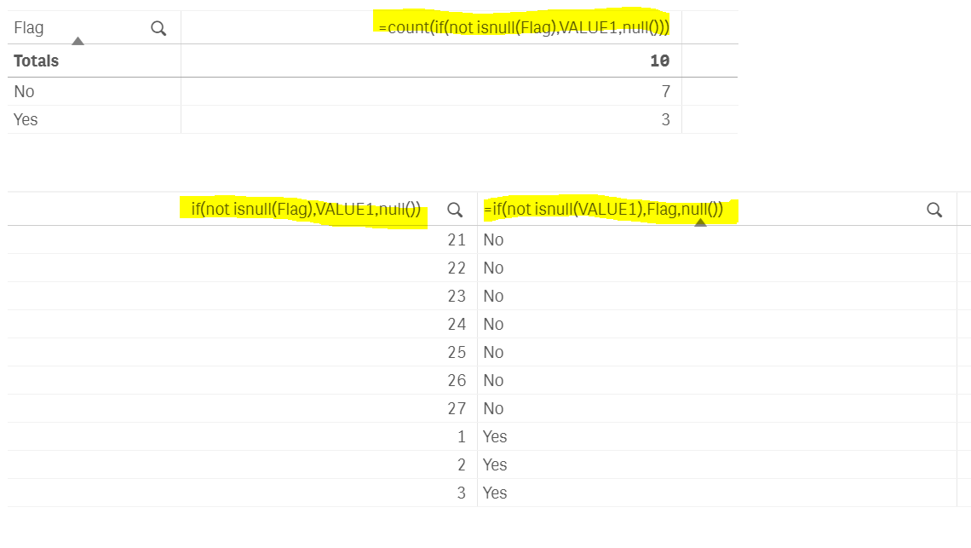Click the =if(not isnull(VALUE1),Flag,null()) header text
This screenshot has height=548, width=971.
[603, 210]
